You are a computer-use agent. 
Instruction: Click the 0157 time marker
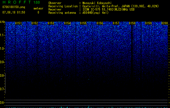click(116, 23)
